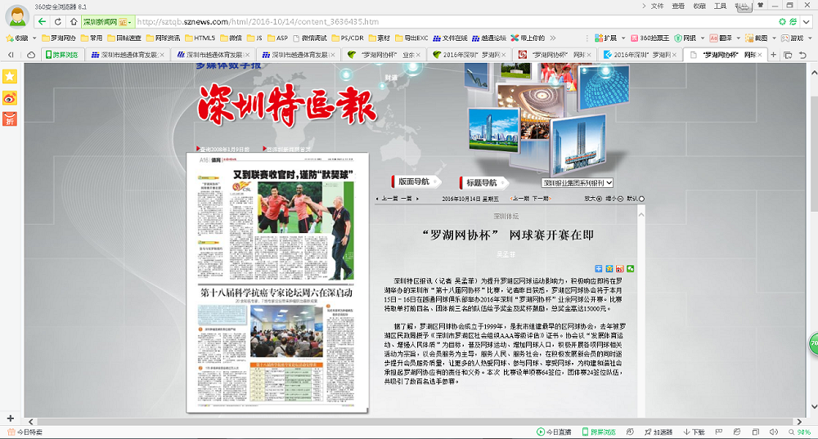Screen dimensions: 818x439
Task: Click the green compatibility mode icon in address bar
Action: tap(782, 21)
